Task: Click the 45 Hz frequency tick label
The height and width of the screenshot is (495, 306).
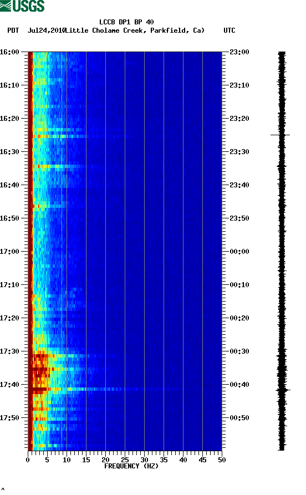Action: (x=202, y=460)
